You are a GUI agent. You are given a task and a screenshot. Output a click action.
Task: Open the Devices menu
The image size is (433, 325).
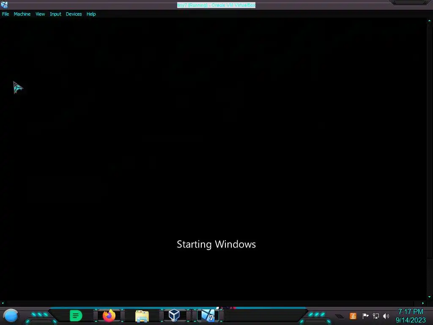74,14
